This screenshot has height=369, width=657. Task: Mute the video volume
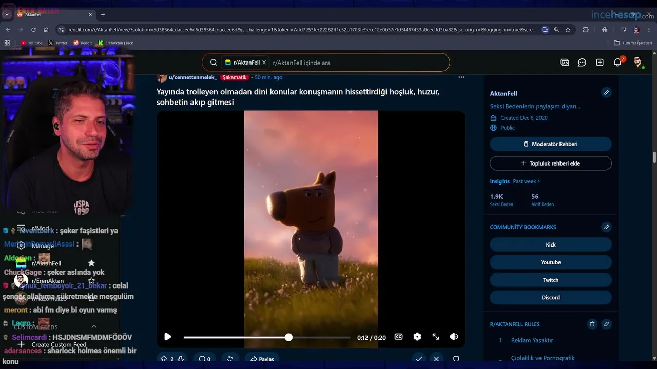click(x=454, y=337)
